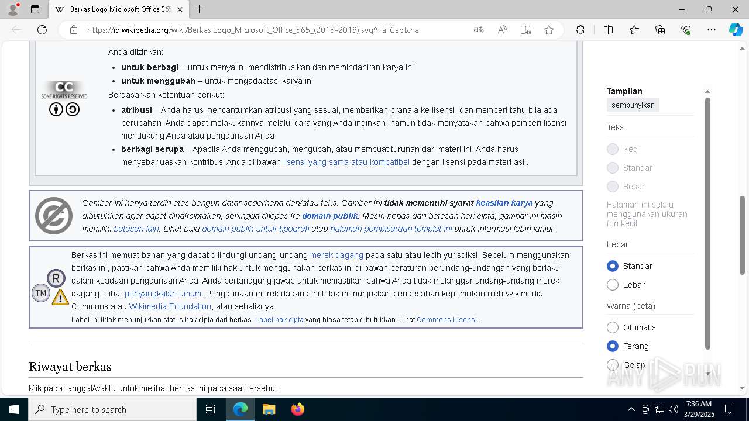Open Collections icon
The width and height of the screenshot is (749, 421).
660,30
